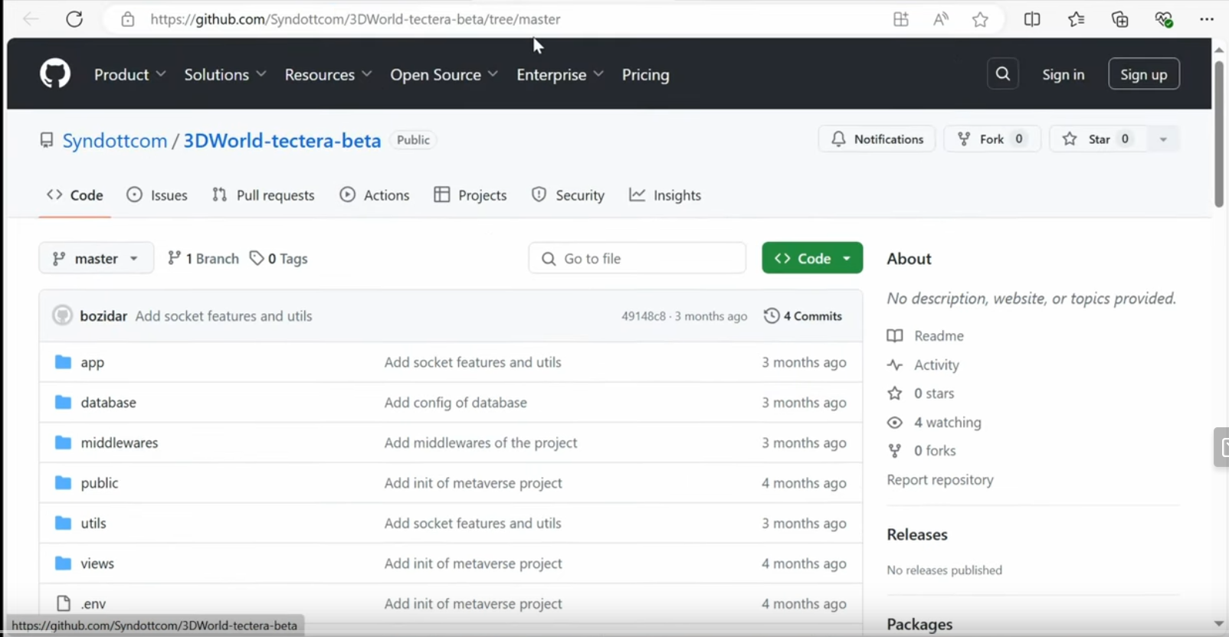Open the Insights tab
This screenshot has width=1229, height=637.
coord(665,195)
